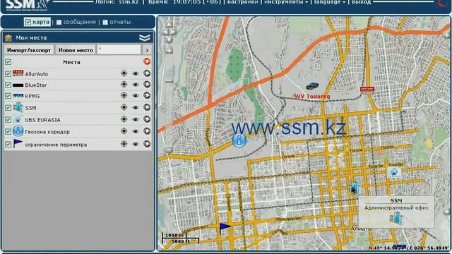This screenshot has width=452, height=254.
Task: Center map on Геозона коридор crosshair icon
Action: (124, 131)
